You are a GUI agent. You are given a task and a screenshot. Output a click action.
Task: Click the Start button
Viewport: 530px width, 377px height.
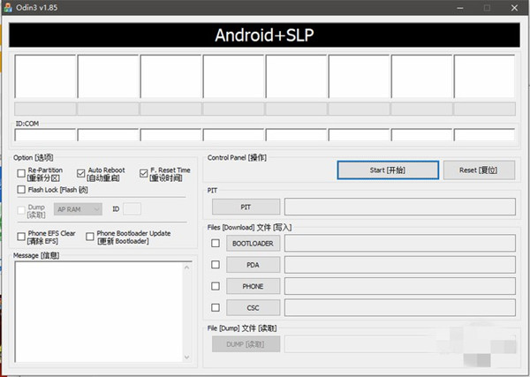pyautogui.click(x=388, y=170)
